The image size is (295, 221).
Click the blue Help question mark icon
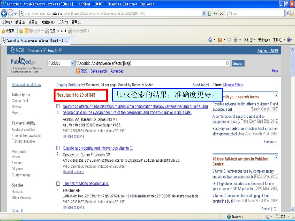click(289, 40)
